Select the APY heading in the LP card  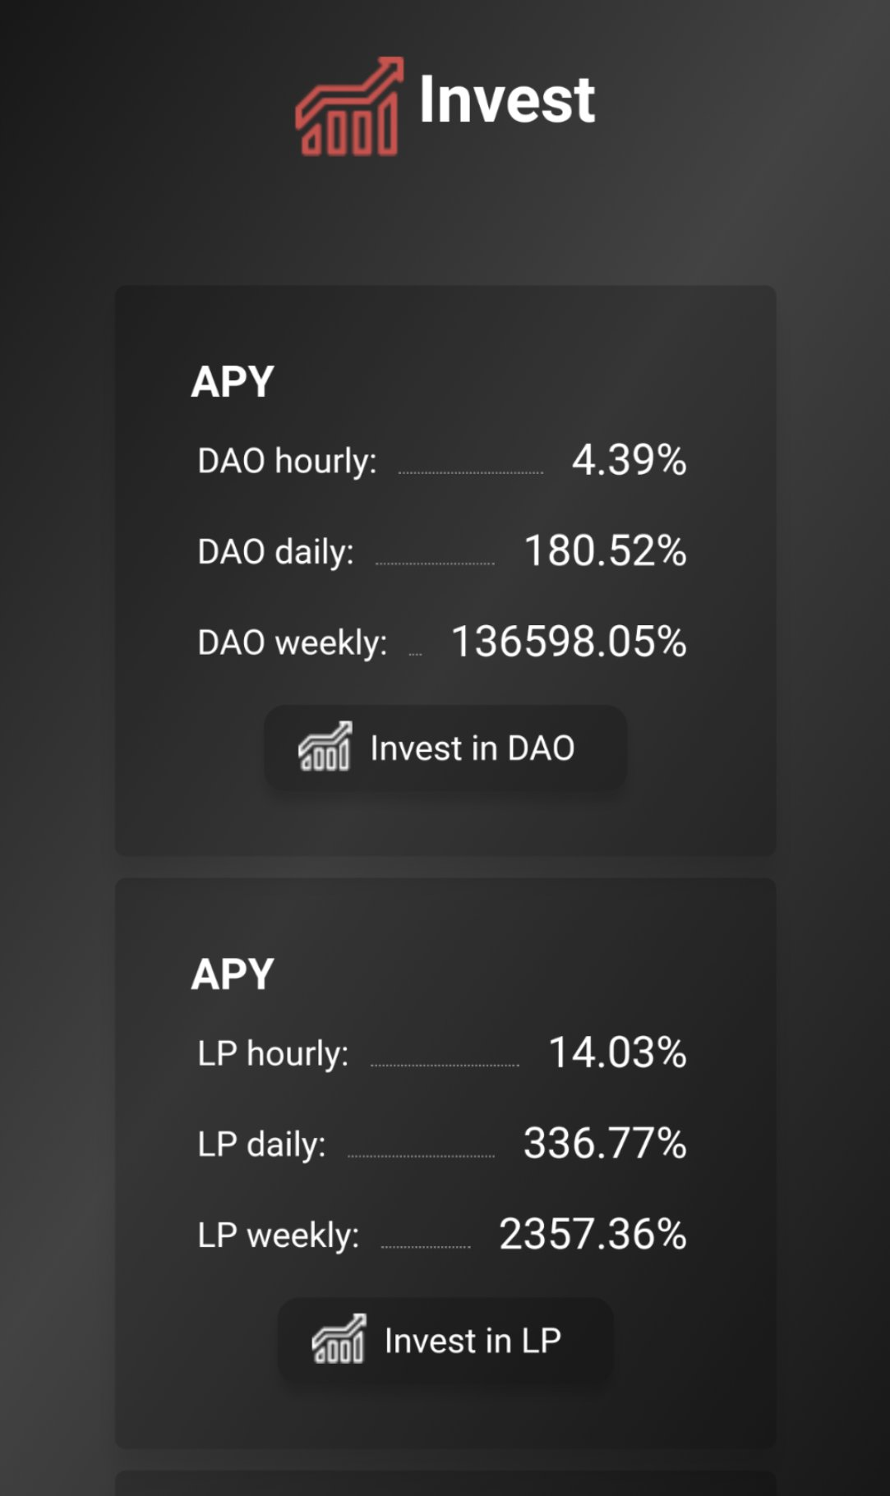pyautogui.click(x=233, y=974)
